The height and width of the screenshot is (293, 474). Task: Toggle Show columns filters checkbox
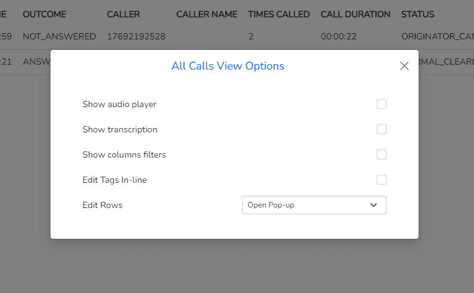coord(382,155)
